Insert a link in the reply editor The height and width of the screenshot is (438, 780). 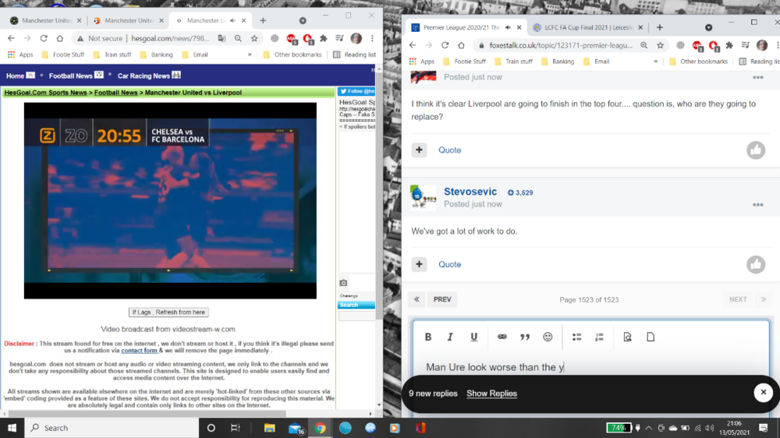[502, 337]
